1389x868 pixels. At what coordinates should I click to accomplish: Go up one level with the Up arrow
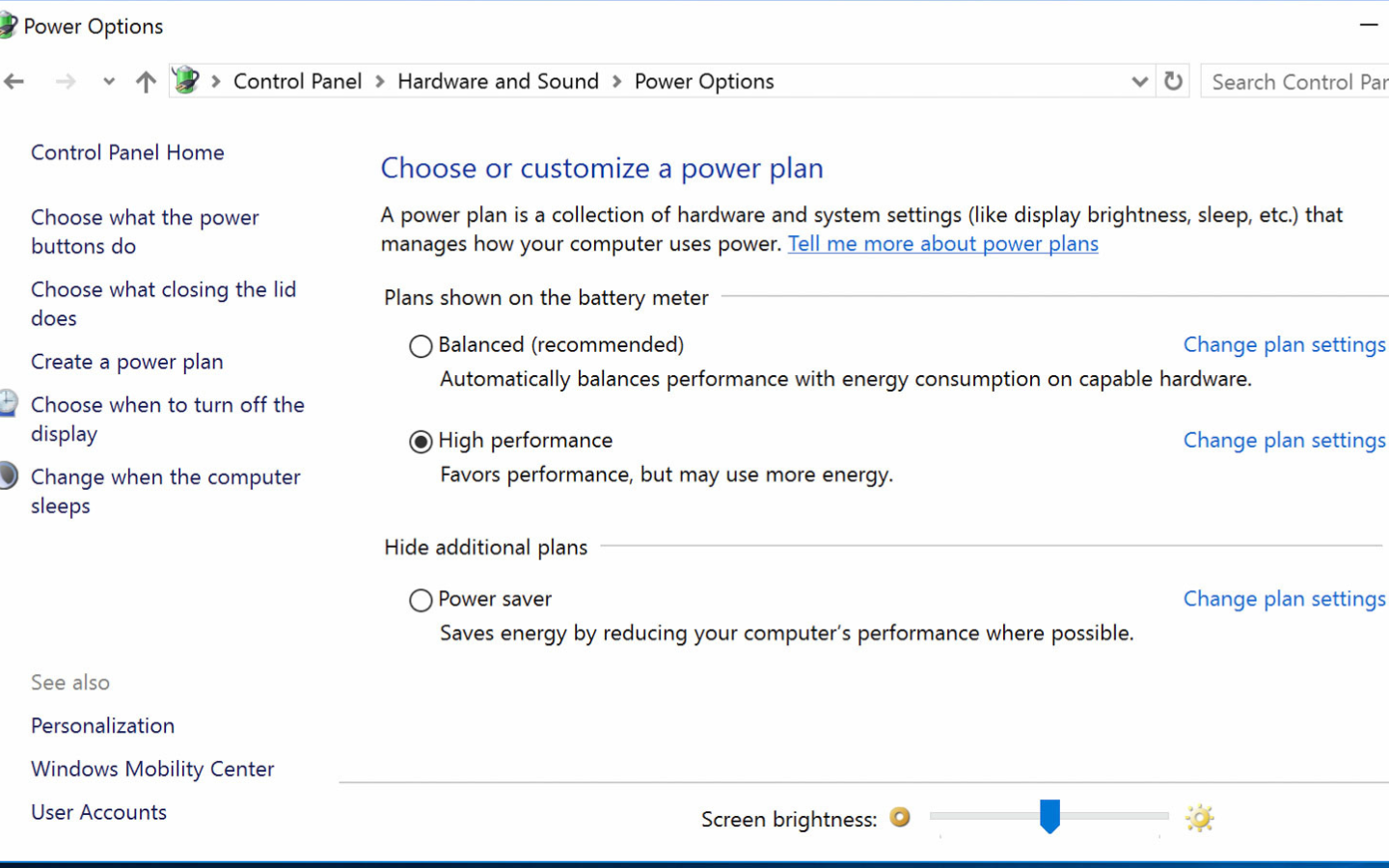pos(146,82)
